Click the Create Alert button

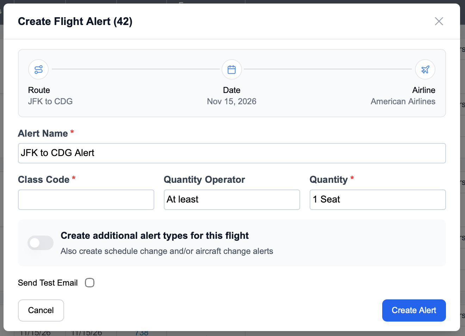(x=414, y=310)
